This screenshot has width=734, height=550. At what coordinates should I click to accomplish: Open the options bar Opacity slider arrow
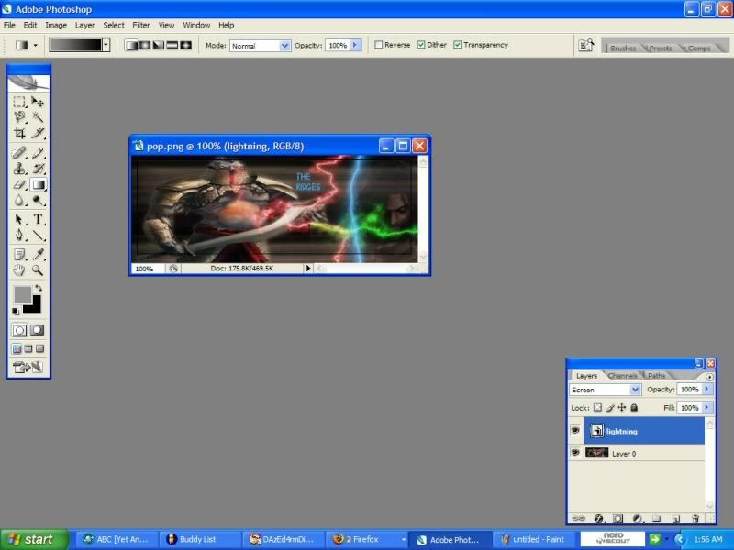point(355,45)
